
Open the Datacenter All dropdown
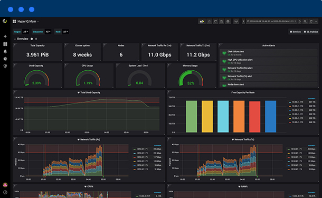coord(48,32)
